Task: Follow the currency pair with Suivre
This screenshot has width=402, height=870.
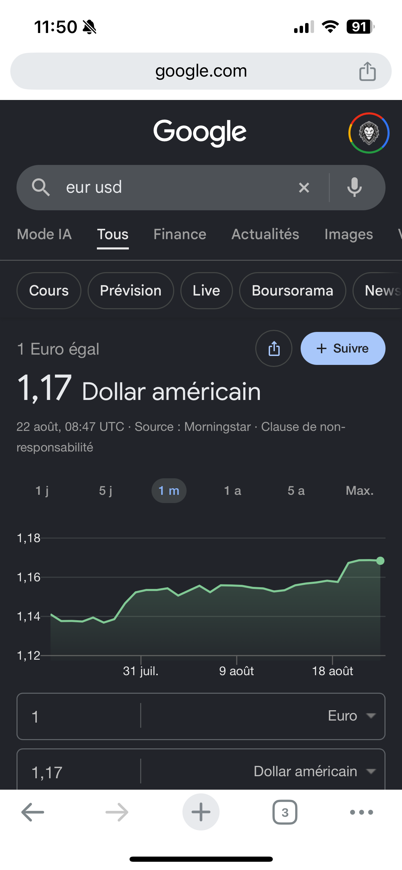Action: 343,348
